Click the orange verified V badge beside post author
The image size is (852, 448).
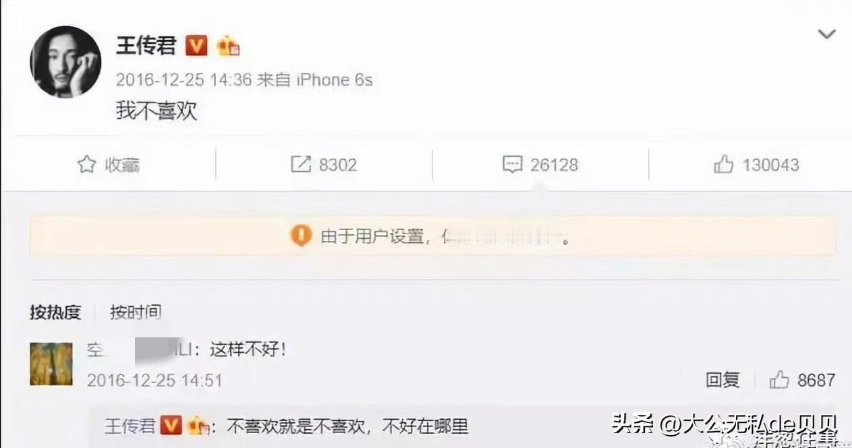[x=196, y=47]
